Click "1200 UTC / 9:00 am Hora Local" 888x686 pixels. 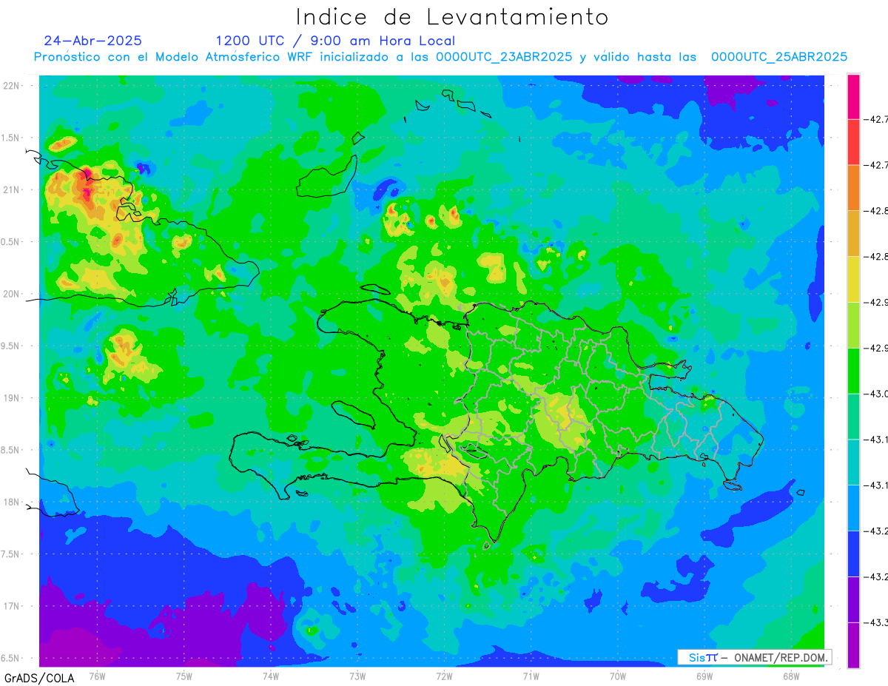[335, 41]
